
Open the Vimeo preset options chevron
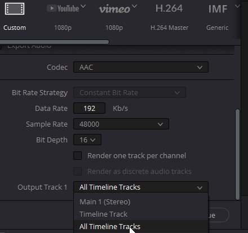coord(134,6)
